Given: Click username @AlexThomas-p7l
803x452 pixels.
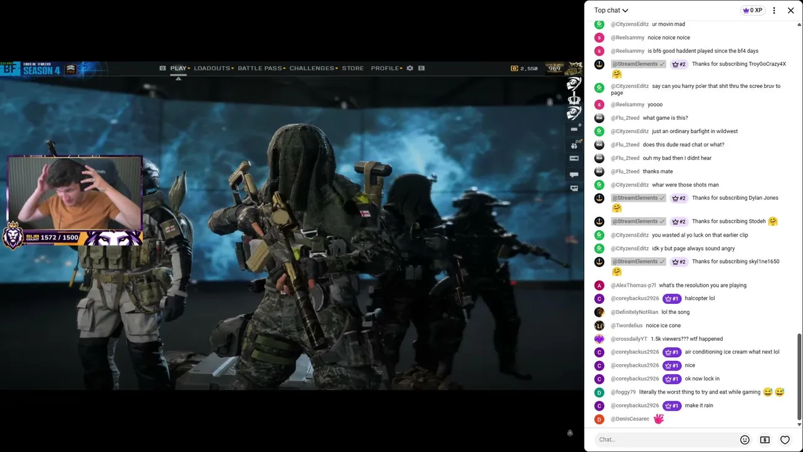Looking at the screenshot, I should 633,286.
